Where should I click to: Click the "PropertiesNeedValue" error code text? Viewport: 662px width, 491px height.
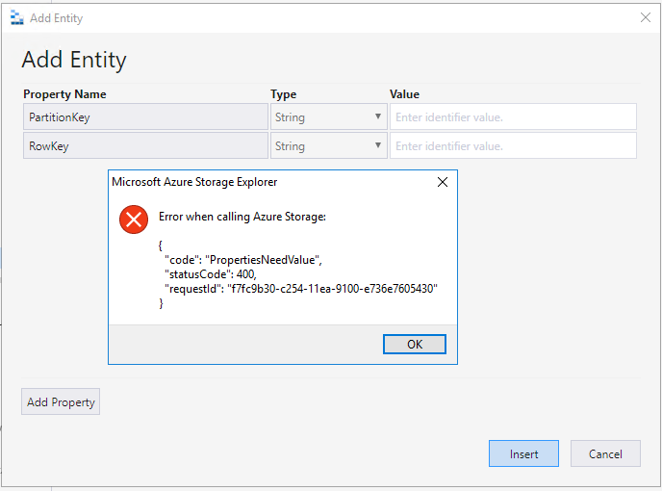tap(262, 259)
